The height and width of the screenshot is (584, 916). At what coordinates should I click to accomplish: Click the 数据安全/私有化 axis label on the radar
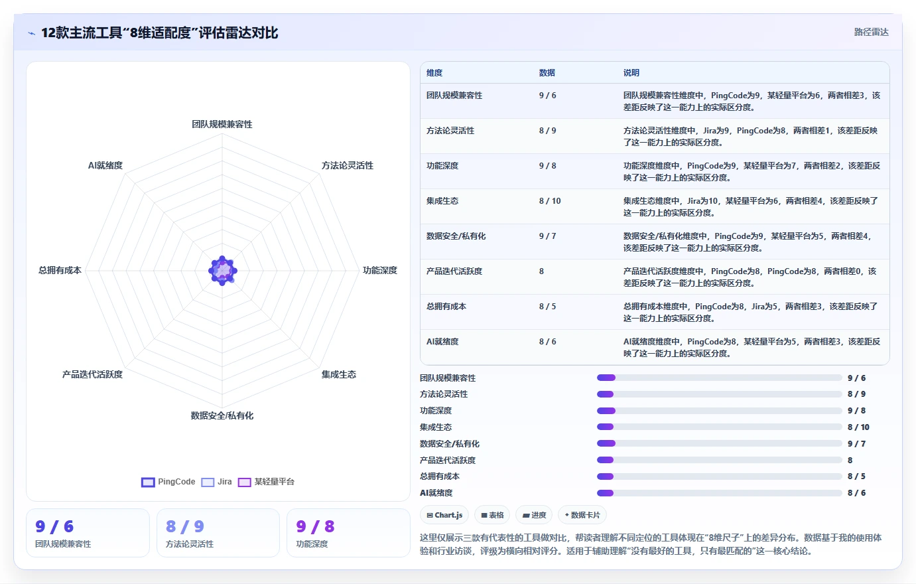pos(222,415)
